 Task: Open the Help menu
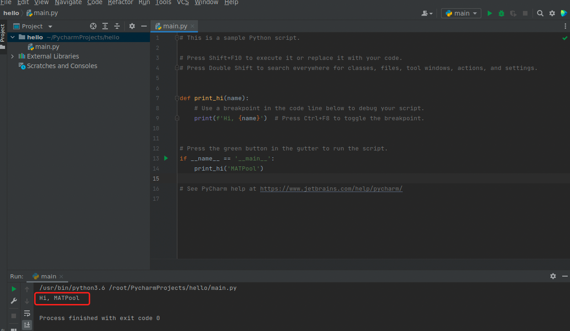[231, 2]
